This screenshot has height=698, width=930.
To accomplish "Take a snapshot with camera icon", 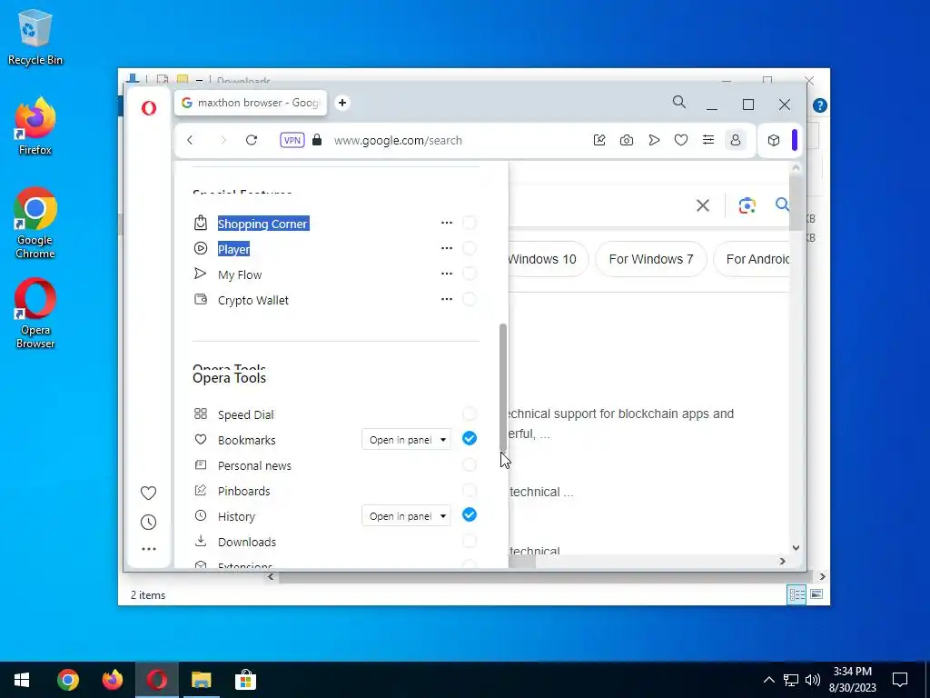I will tap(627, 140).
